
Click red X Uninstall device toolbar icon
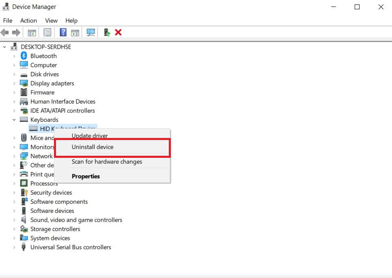pos(118,32)
